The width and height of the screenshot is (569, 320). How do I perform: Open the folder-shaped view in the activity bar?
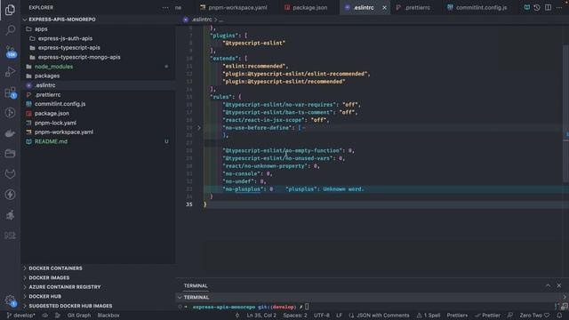[10, 154]
